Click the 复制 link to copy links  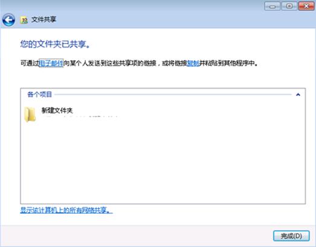tap(193, 63)
